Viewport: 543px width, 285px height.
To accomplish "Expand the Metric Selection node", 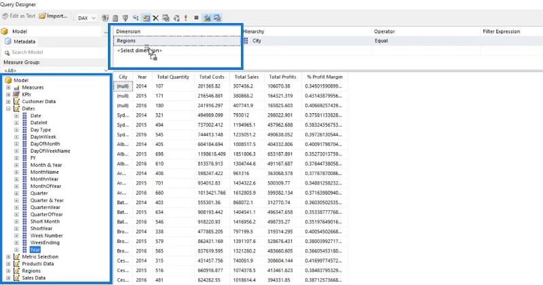I will click(8, 256).
